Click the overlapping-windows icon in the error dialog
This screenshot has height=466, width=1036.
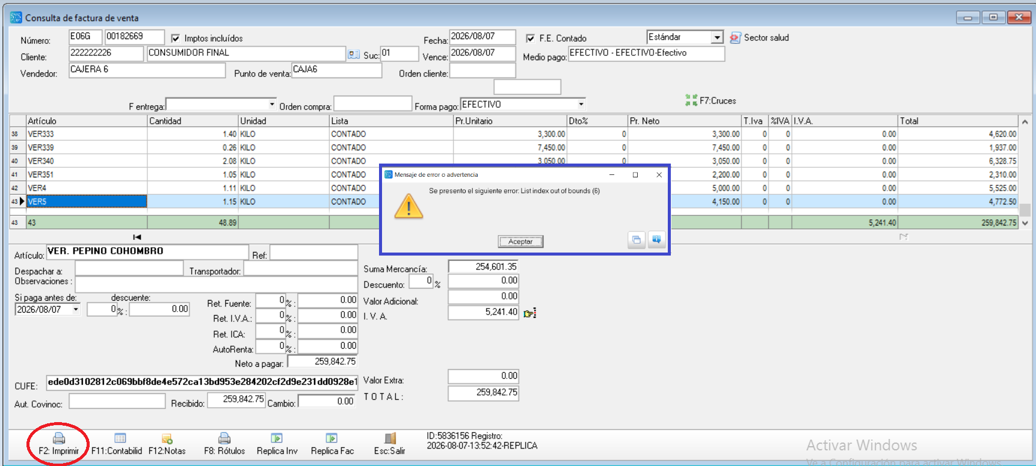[x=636, y=240]
